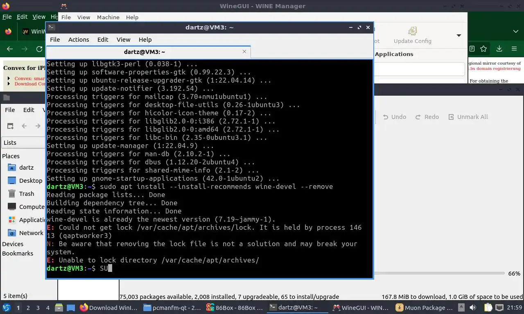The height and width of the screenshot is (314, 524).
Task: Open Applications in Places sidebar
Action: pyautogui.click(x=25, y=220)
